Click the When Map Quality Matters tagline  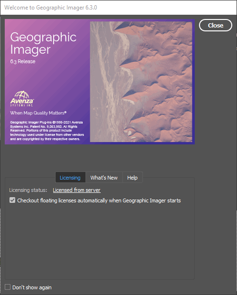[38, 113]
